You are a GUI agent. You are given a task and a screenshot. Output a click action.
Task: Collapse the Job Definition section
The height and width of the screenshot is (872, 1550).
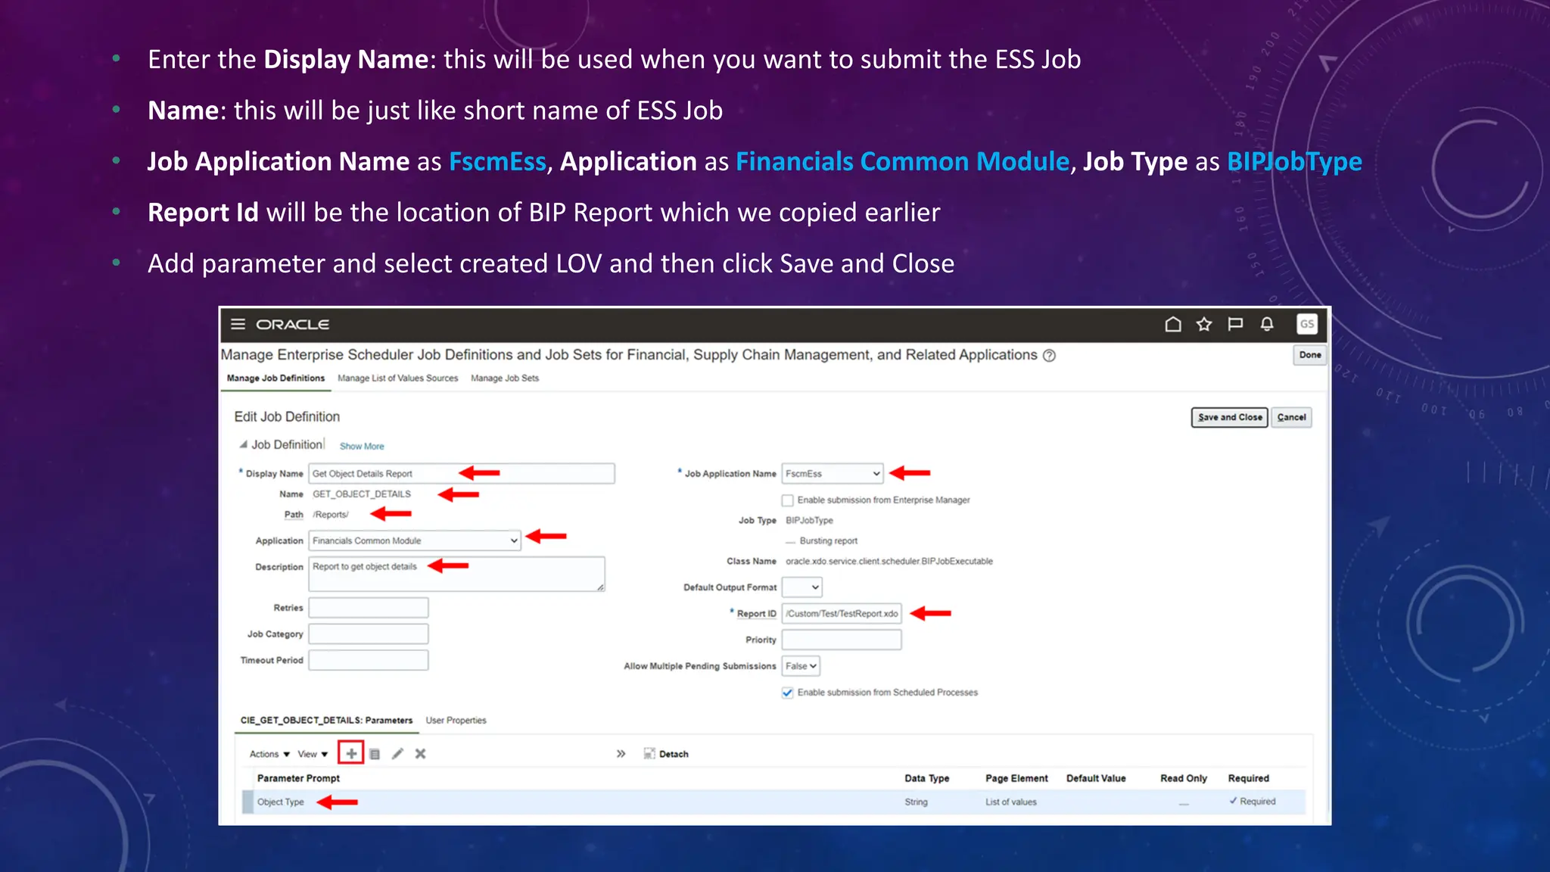point(243,445)
